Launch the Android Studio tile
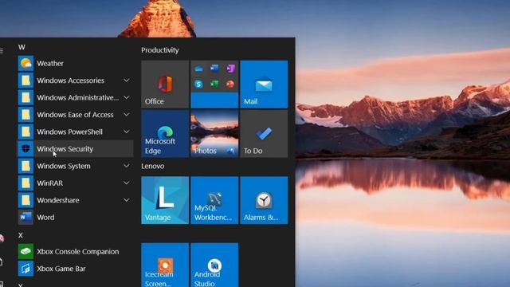Image resolution: width=510 pixels, height=287 pixels. 214,265
